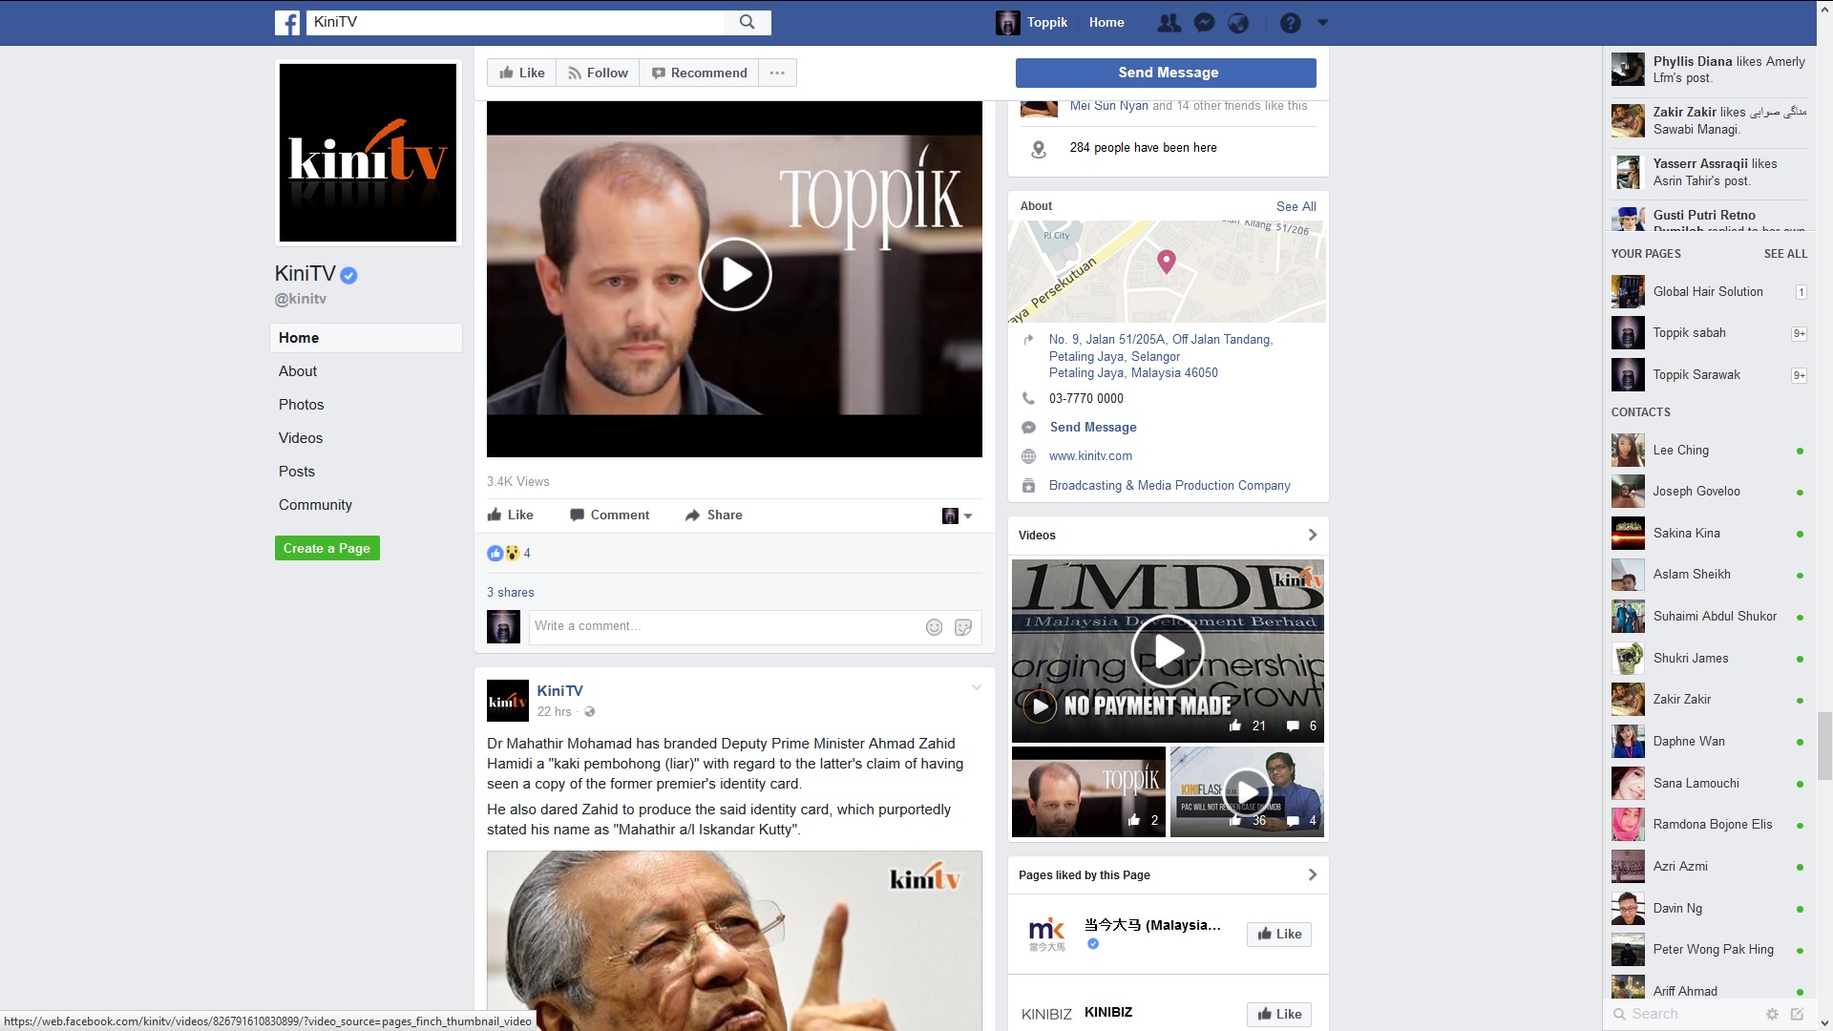This screenshot has width=1833, height=1031.
Task: Open Mei Sun Nyan friend link
Action: point(1108,106)
